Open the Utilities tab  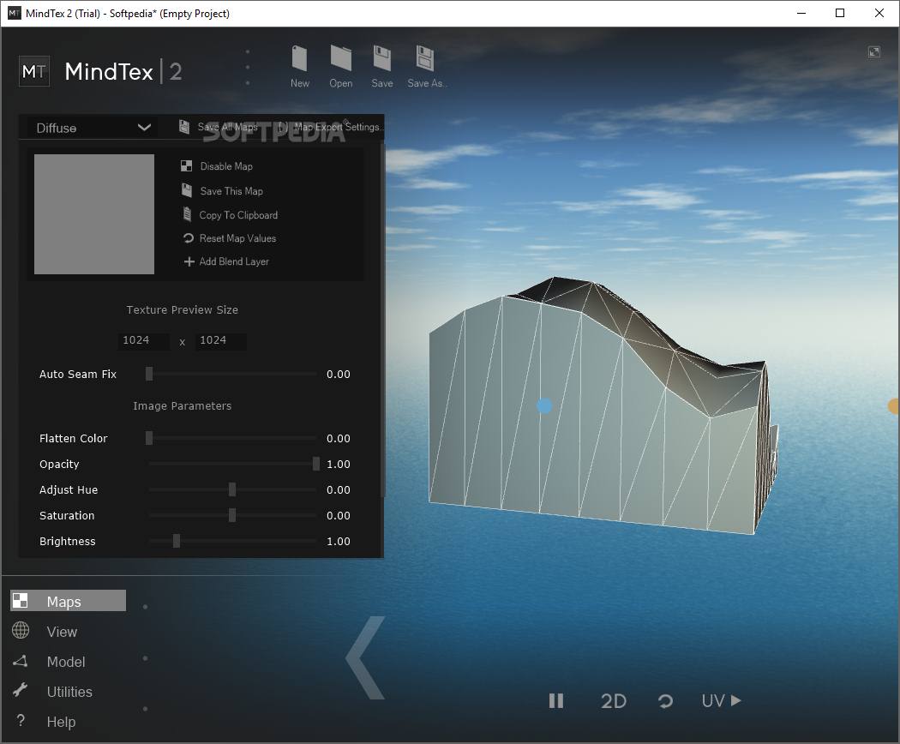click(69, 692)
